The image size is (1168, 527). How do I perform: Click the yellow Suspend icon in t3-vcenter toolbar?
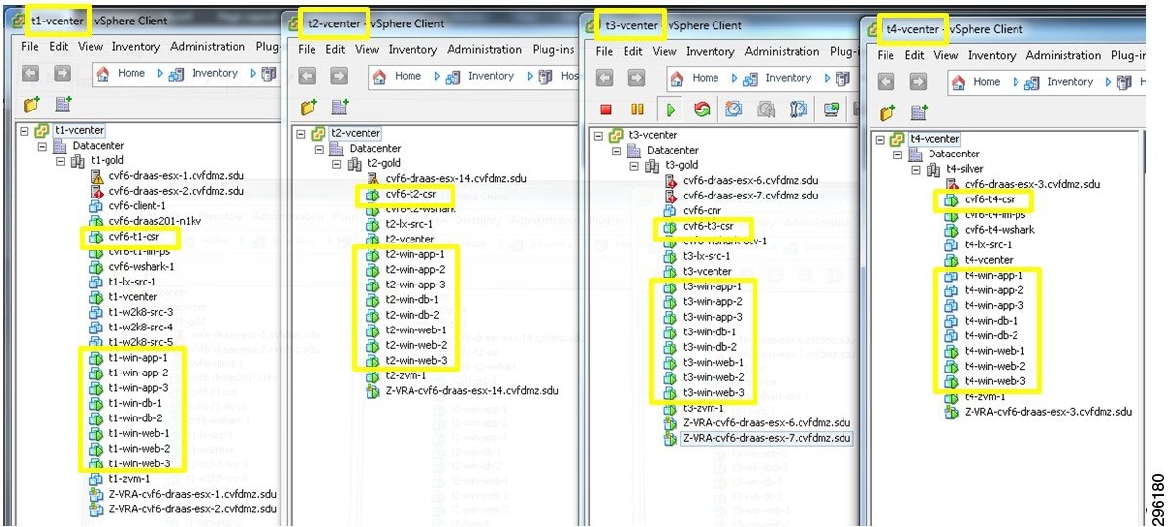(637, 110)
